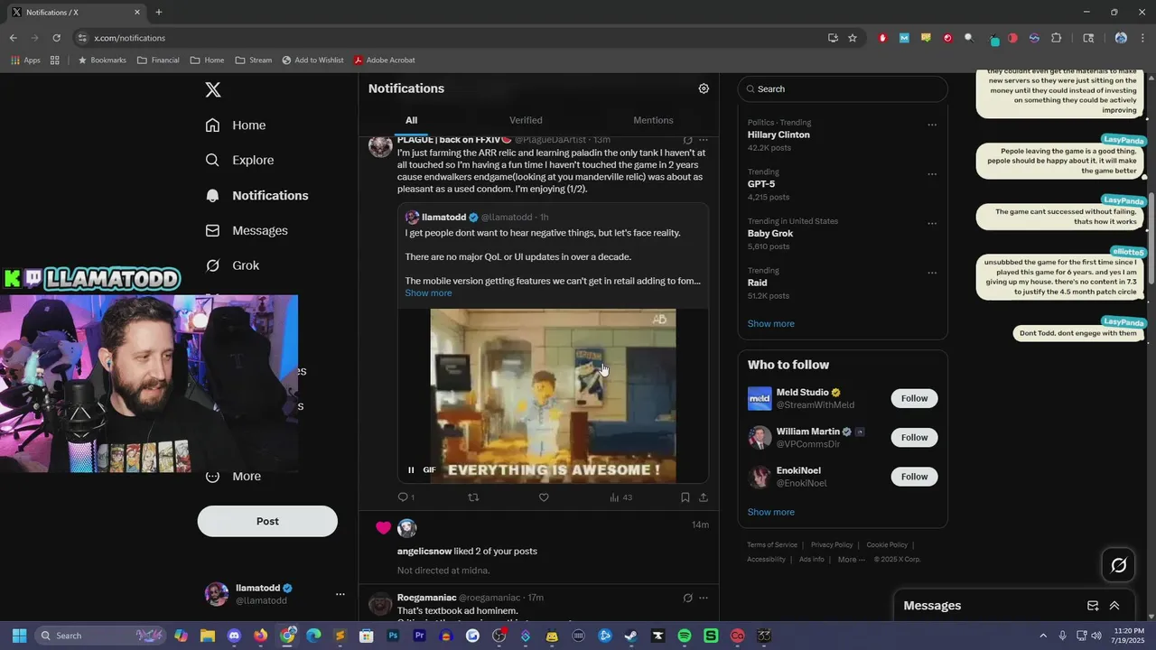
Task: Open account menu dots beside llamatodd
Action: 340,594
